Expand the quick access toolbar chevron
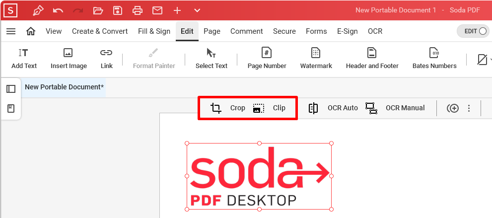 click(x=197, y=10)
